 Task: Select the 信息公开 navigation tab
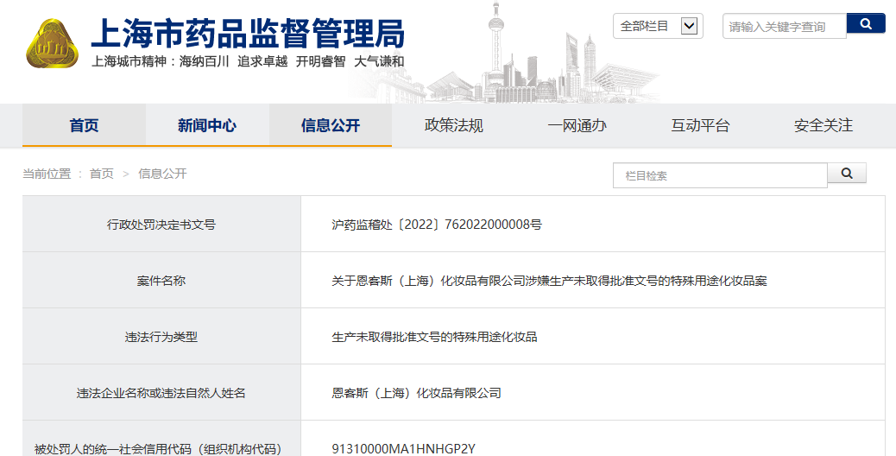coord(331,126)
